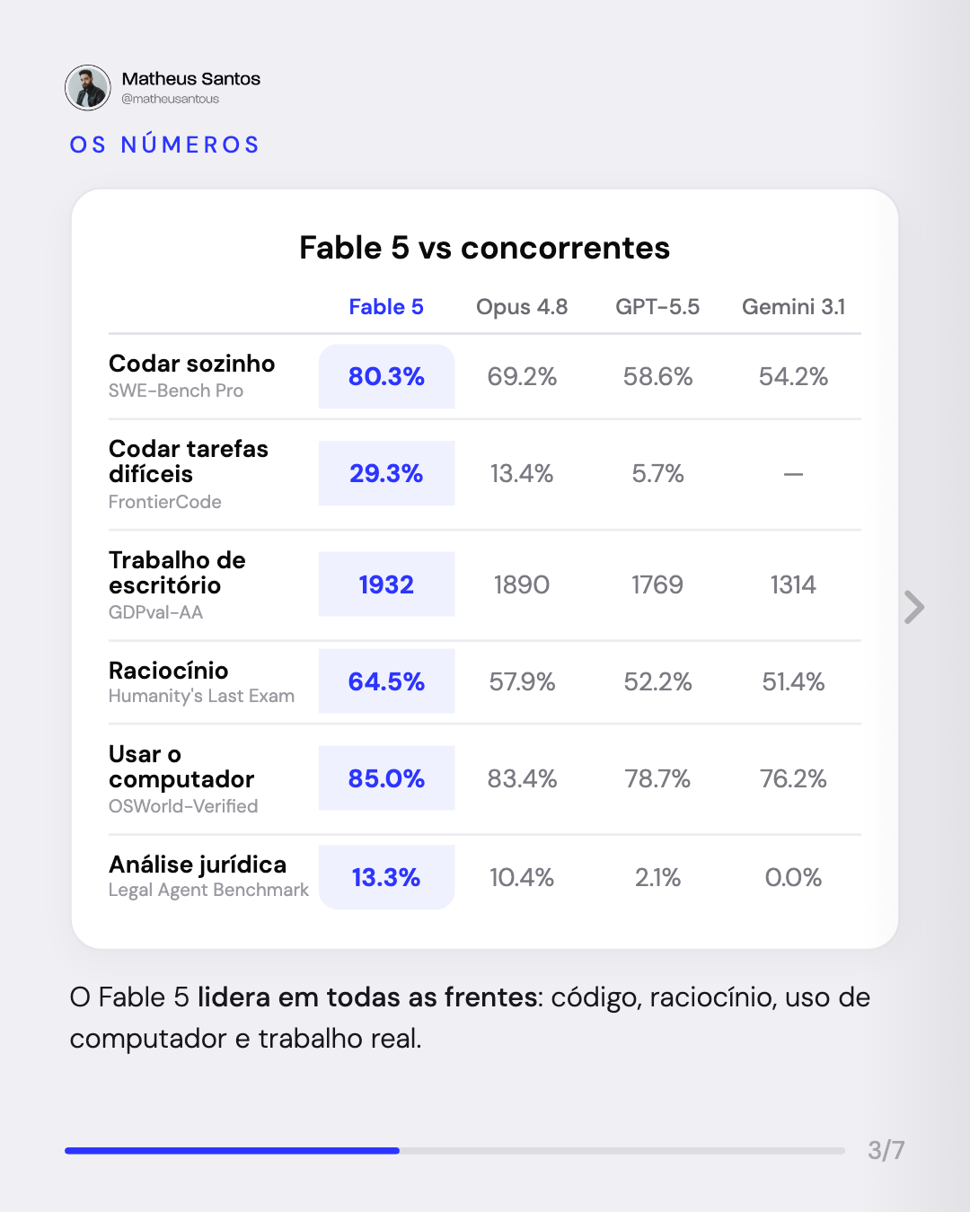Image resolution: width=970 pixels, height=1212 pixels.
Task: Click the highlighted 1932 GDPval-AA score
Action: [x=387, y=584]
